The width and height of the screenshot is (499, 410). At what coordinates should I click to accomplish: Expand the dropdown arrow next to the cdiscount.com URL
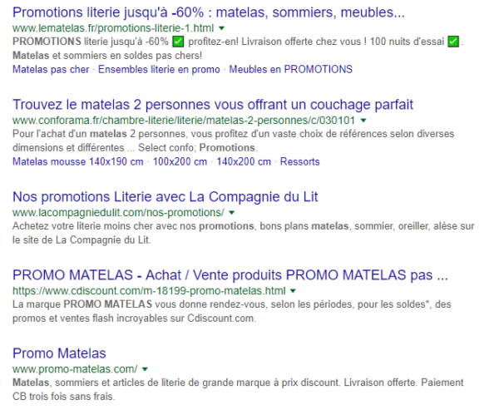point(293,291)
